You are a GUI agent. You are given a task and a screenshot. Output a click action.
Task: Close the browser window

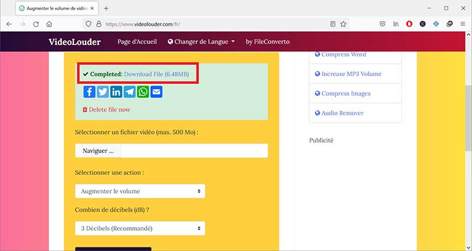pos(463,8)
